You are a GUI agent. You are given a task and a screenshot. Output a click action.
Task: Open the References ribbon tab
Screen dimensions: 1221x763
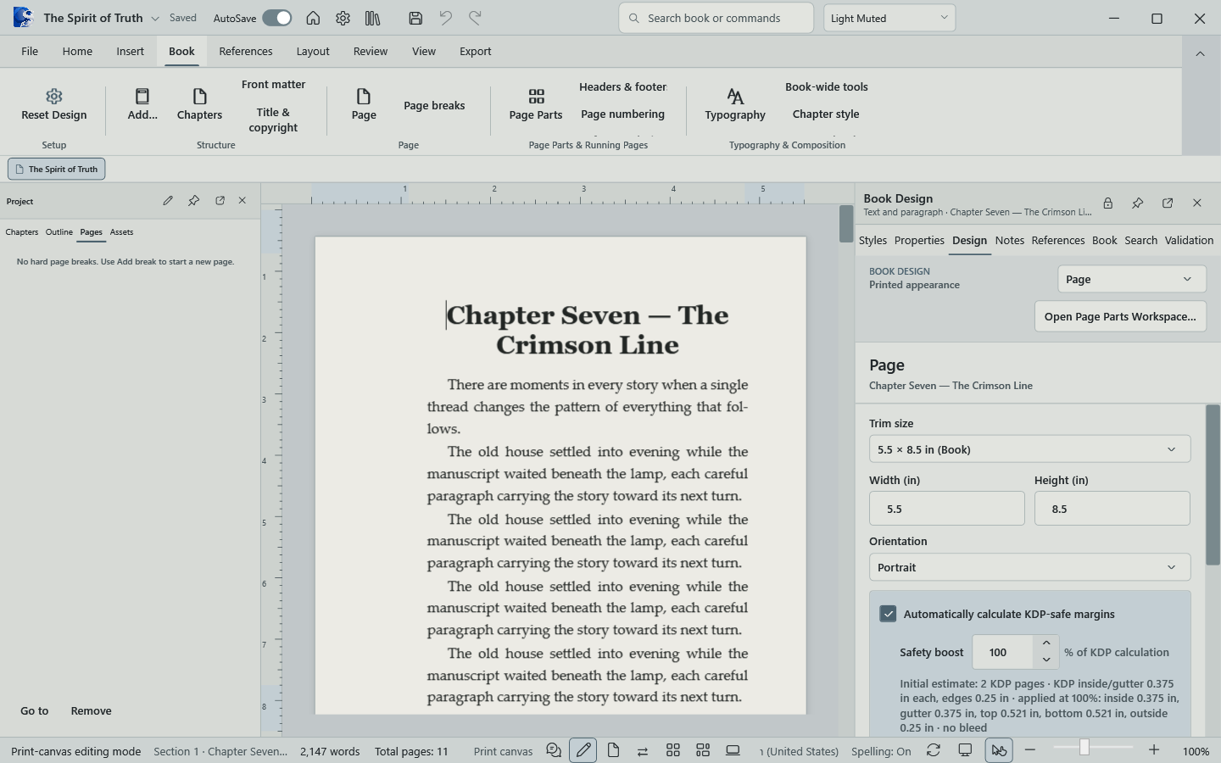246,51
